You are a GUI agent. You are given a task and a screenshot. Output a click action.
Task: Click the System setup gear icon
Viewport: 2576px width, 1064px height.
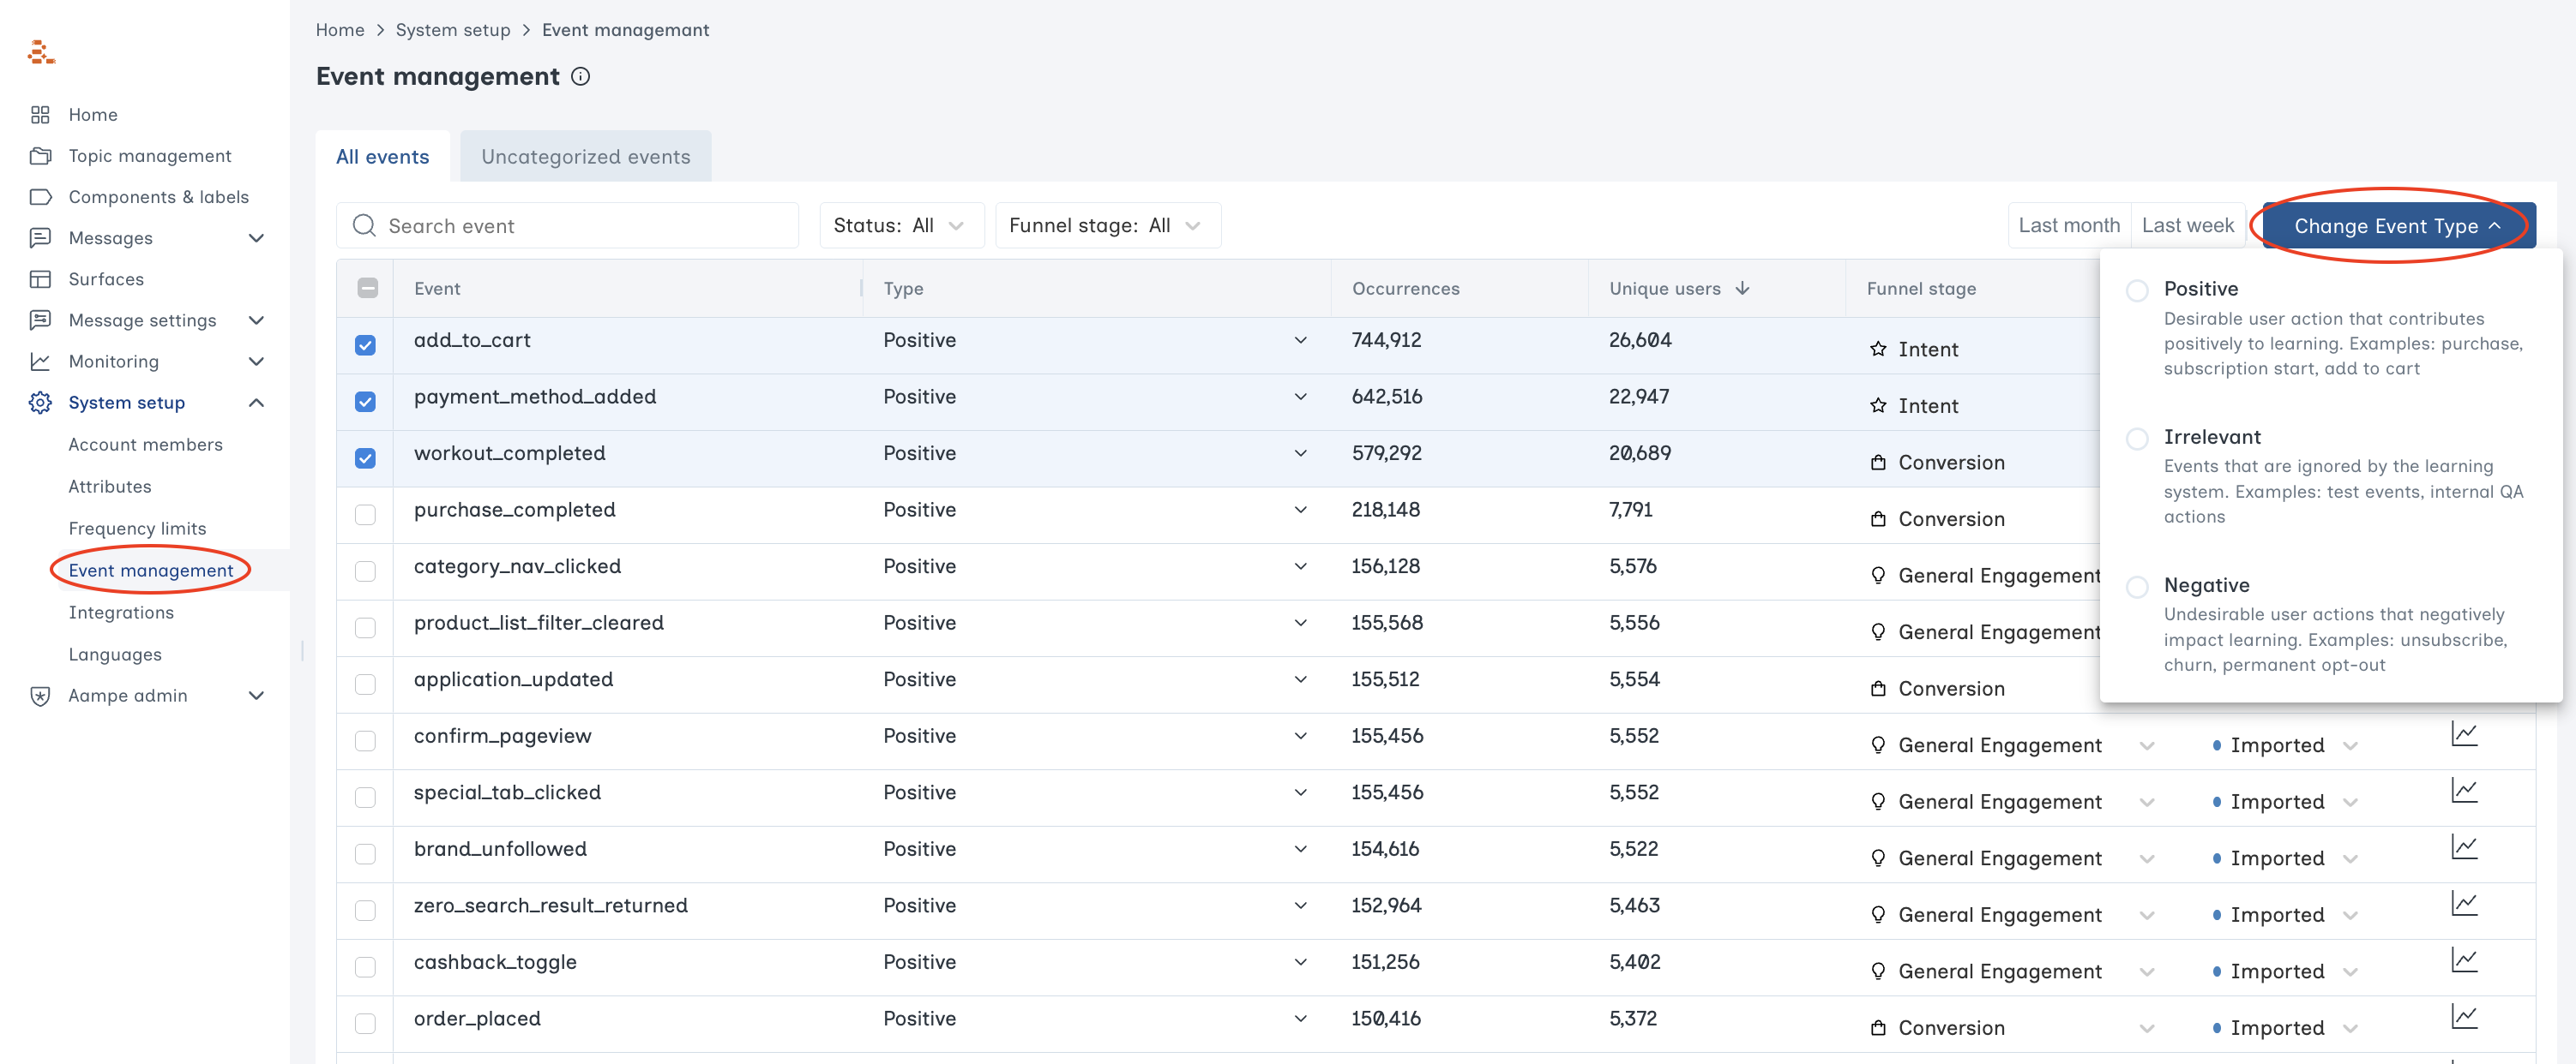40,403
